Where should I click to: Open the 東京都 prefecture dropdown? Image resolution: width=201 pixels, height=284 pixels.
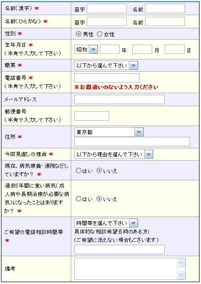[109, 132]
